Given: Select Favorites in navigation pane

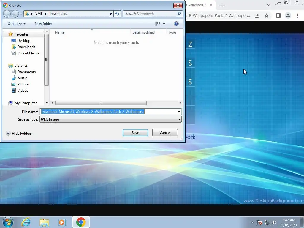Looking at the screenshot, I should pos(21,34).
